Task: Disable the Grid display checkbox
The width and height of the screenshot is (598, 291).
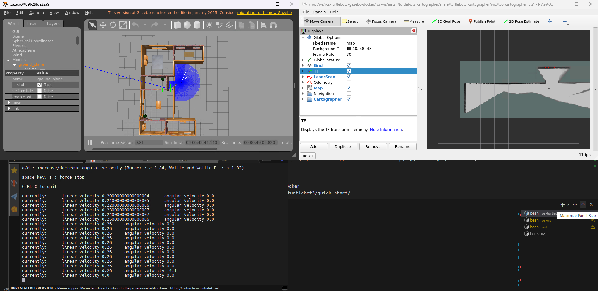Action: click(x=348, y=65)
